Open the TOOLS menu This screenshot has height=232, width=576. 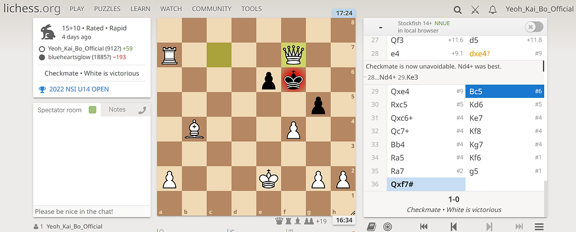pos(252,9)
